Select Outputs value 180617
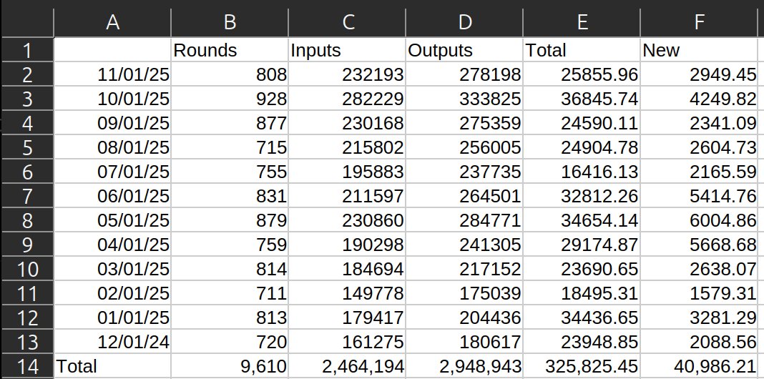This screenshot has height=379, width=764. 464,342
